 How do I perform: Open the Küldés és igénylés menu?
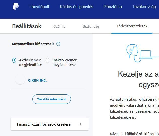pyautogui.click(x=76, y=7)
